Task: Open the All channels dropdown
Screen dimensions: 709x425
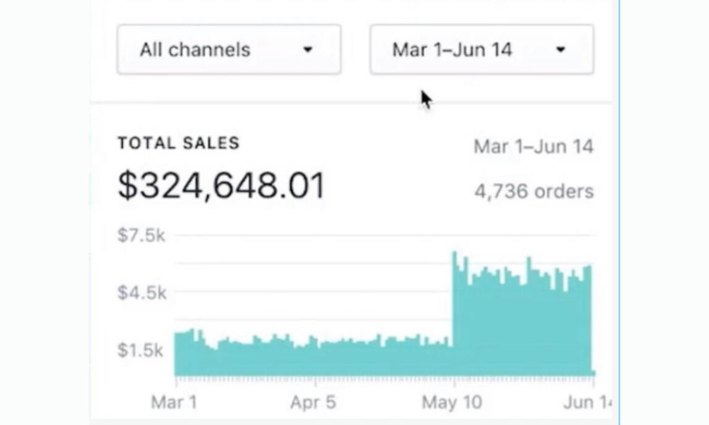Action: [x=228, y=50]
